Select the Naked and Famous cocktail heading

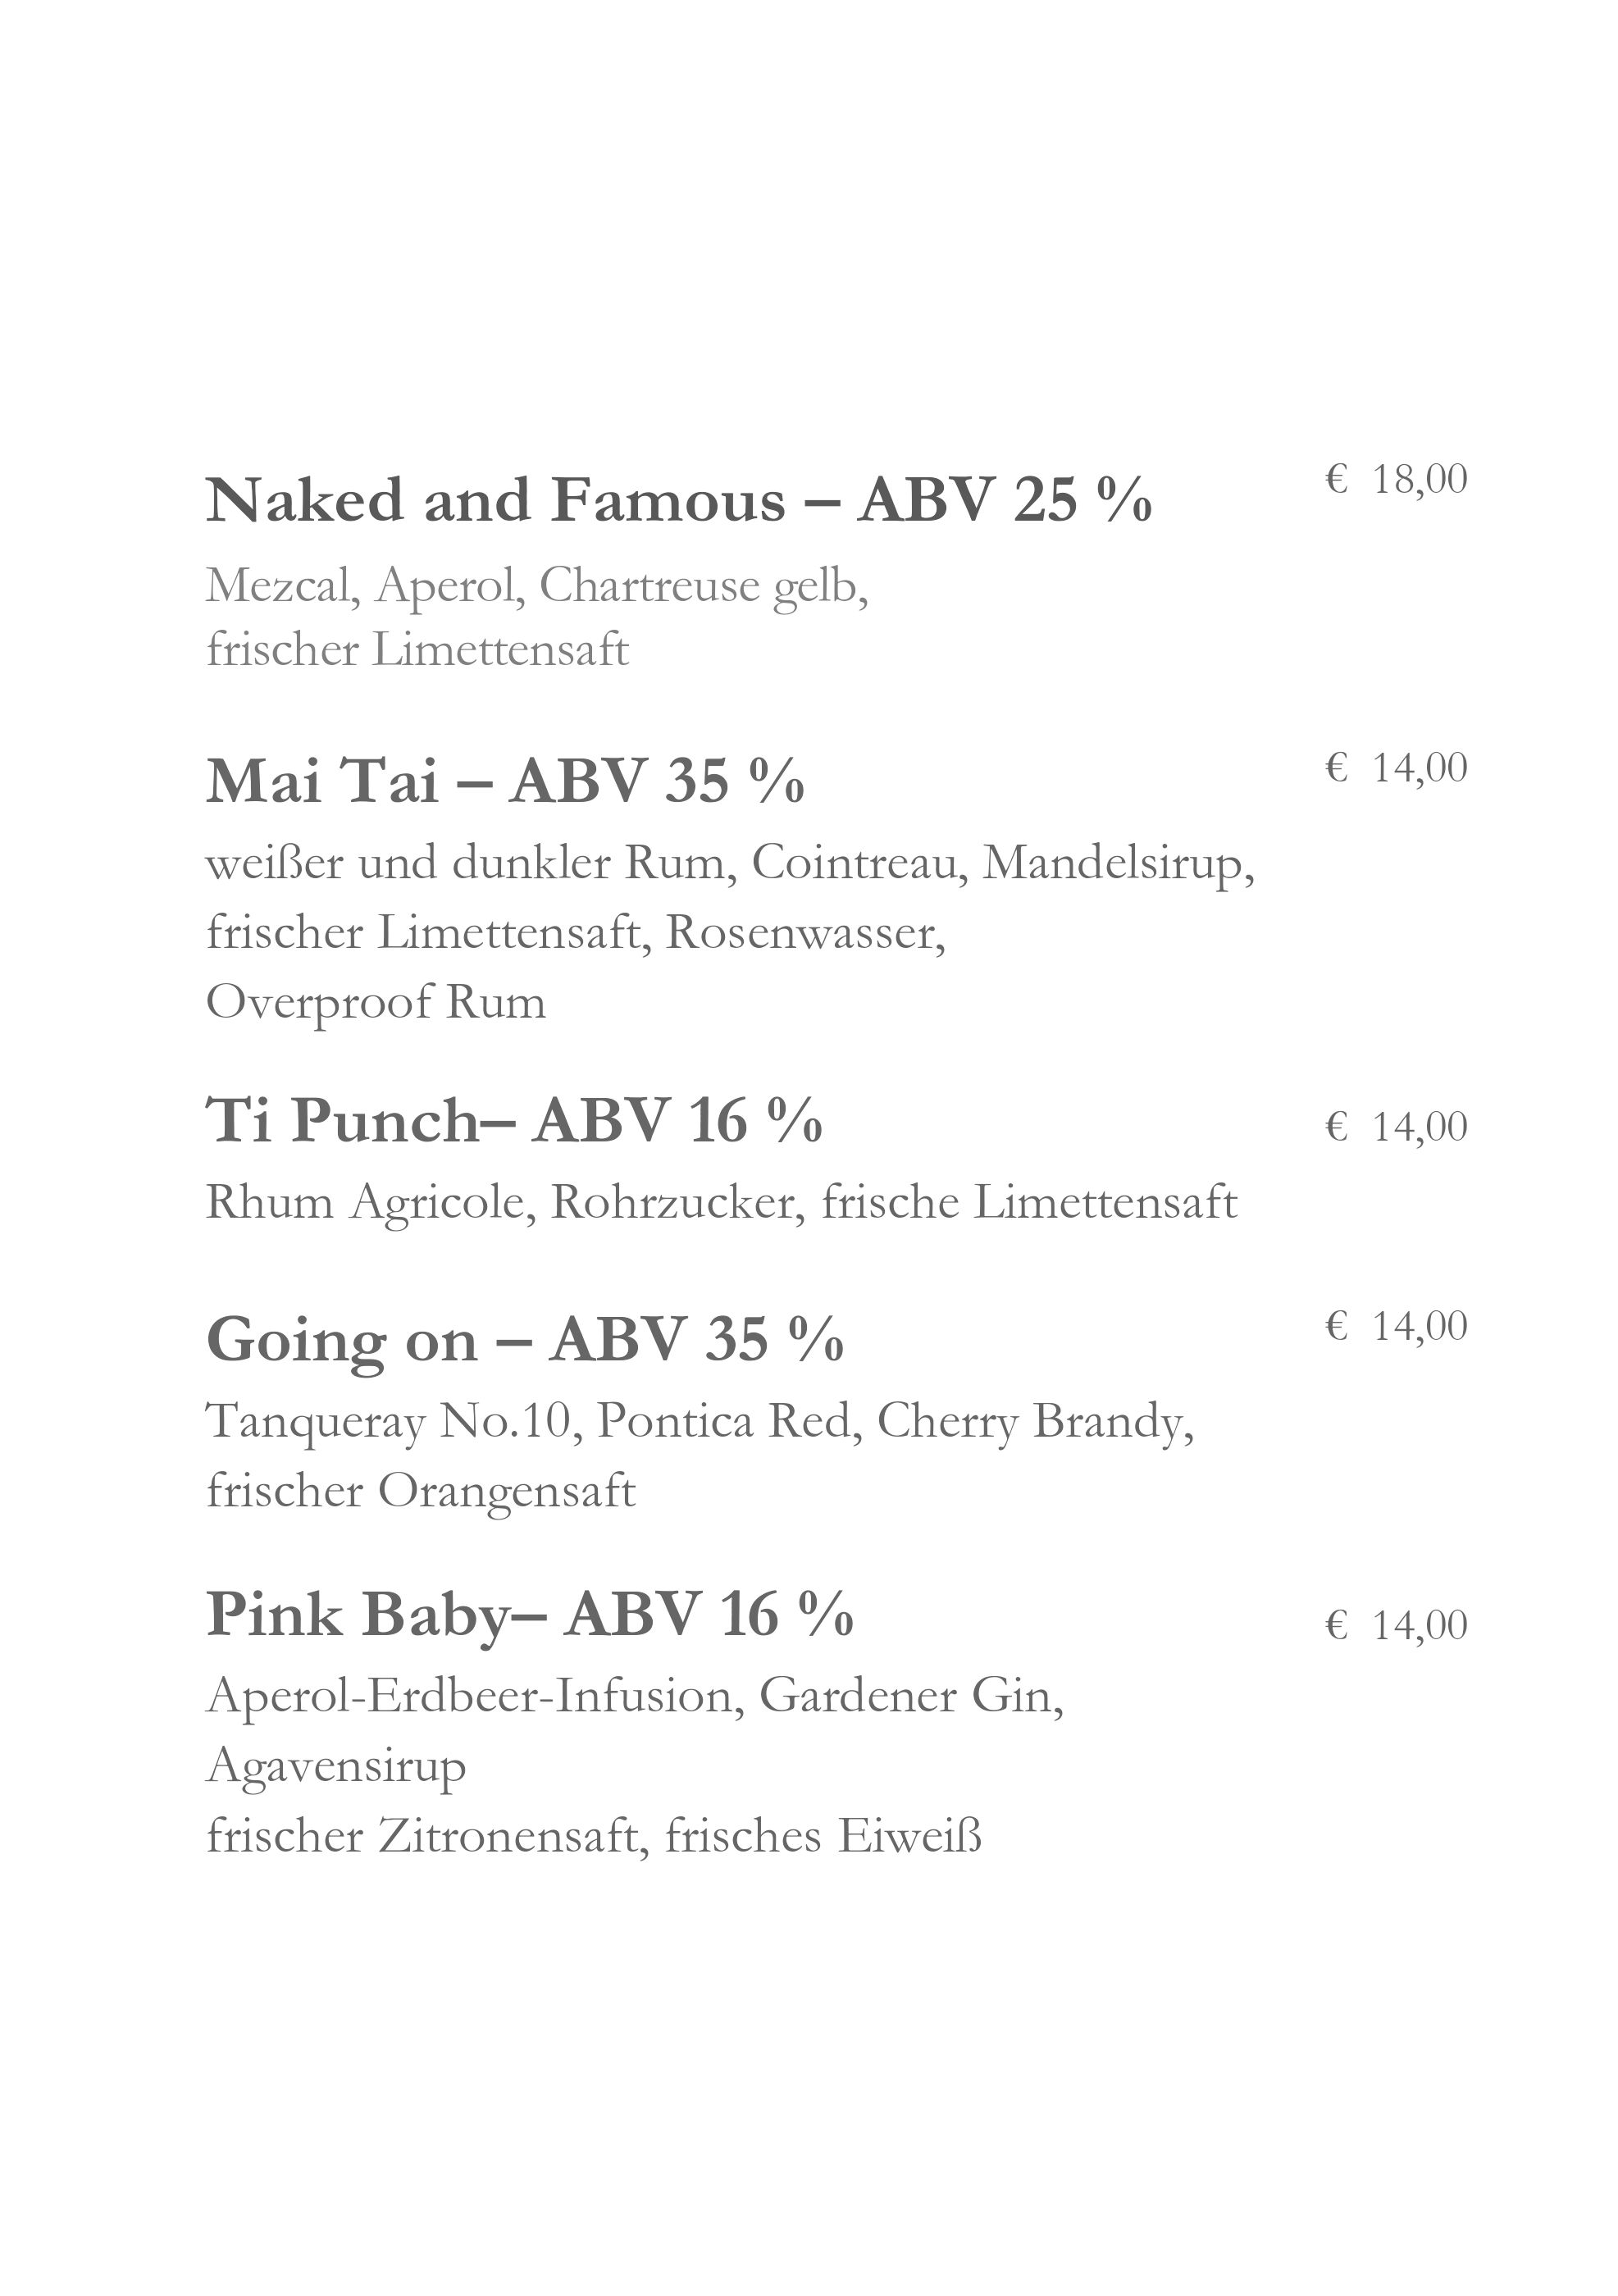click(x=679, y=499)
